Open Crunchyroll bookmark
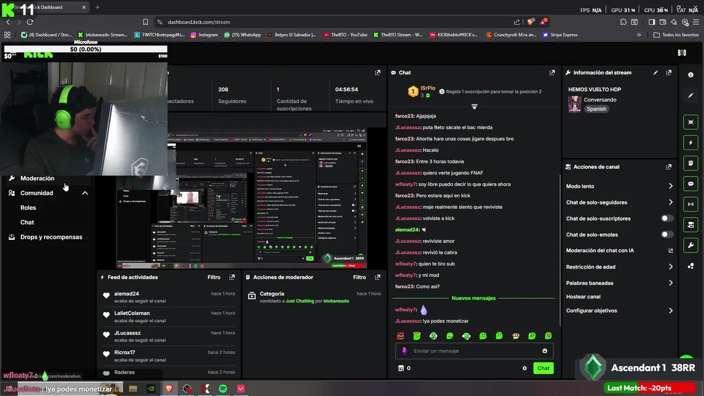 511,35
